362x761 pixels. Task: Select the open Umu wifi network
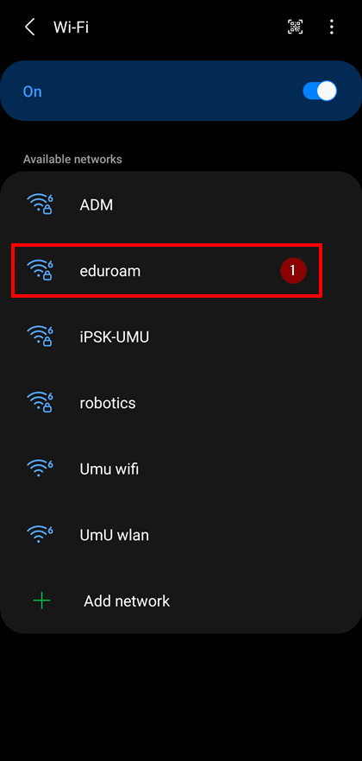coord(181,469)
